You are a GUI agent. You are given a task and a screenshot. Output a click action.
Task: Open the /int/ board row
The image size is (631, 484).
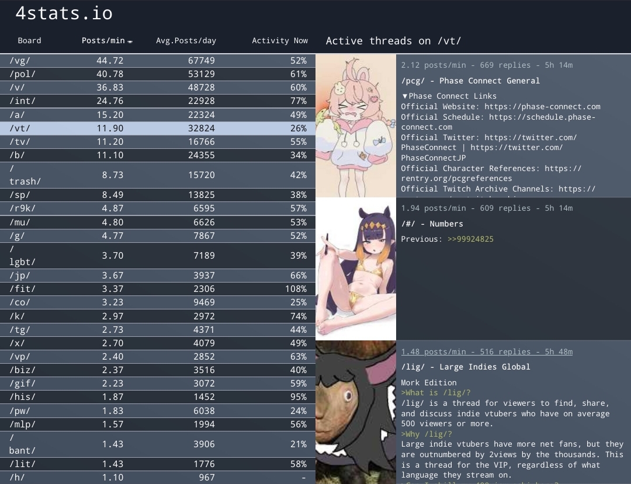pyautogui.click(x=158, y=102)
